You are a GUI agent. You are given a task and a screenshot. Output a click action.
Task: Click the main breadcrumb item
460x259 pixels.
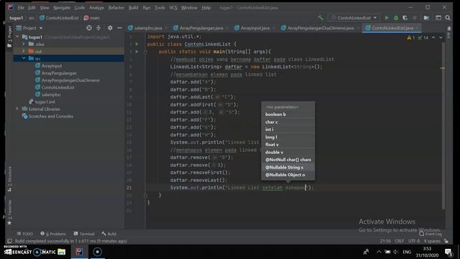tap(92, 18)
